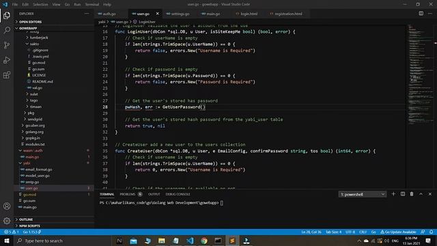Open Visual Studio Code from the taskbar

coord(190,241)
